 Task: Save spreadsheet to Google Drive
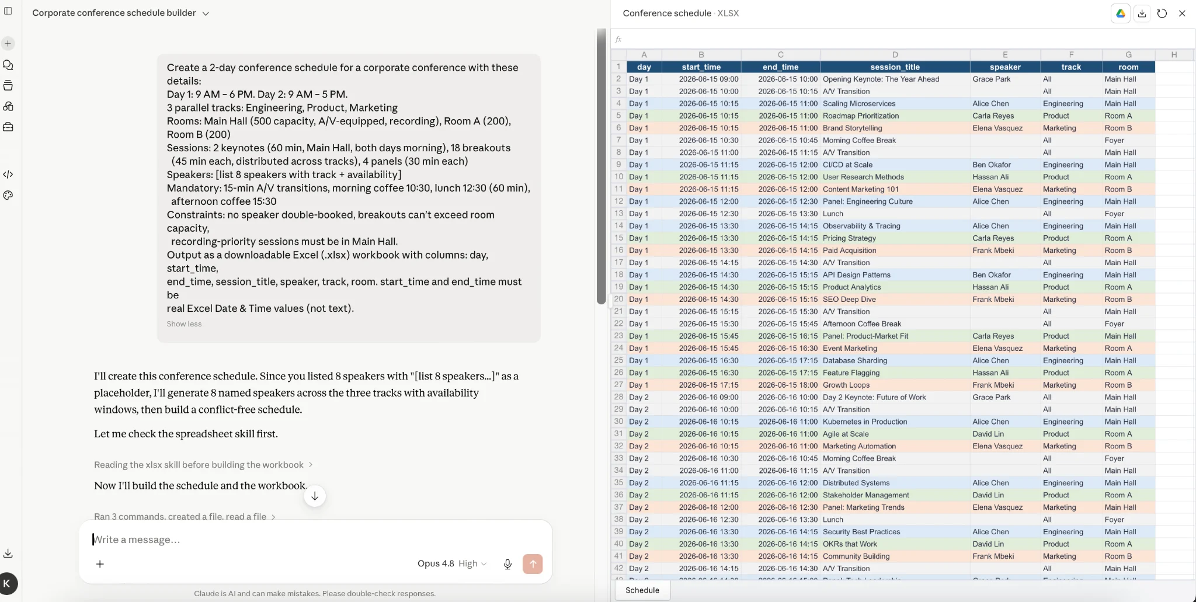[x=1120, y=13]
